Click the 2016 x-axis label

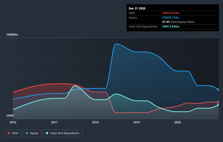(x=13, y=122)
